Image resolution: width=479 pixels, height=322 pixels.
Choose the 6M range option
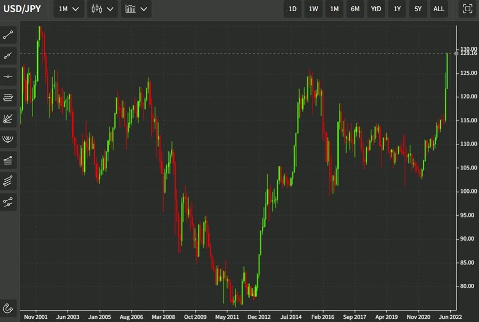[355, 9]
